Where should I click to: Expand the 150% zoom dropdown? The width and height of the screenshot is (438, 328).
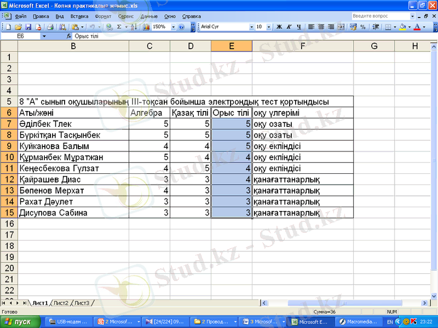point(174,27)
